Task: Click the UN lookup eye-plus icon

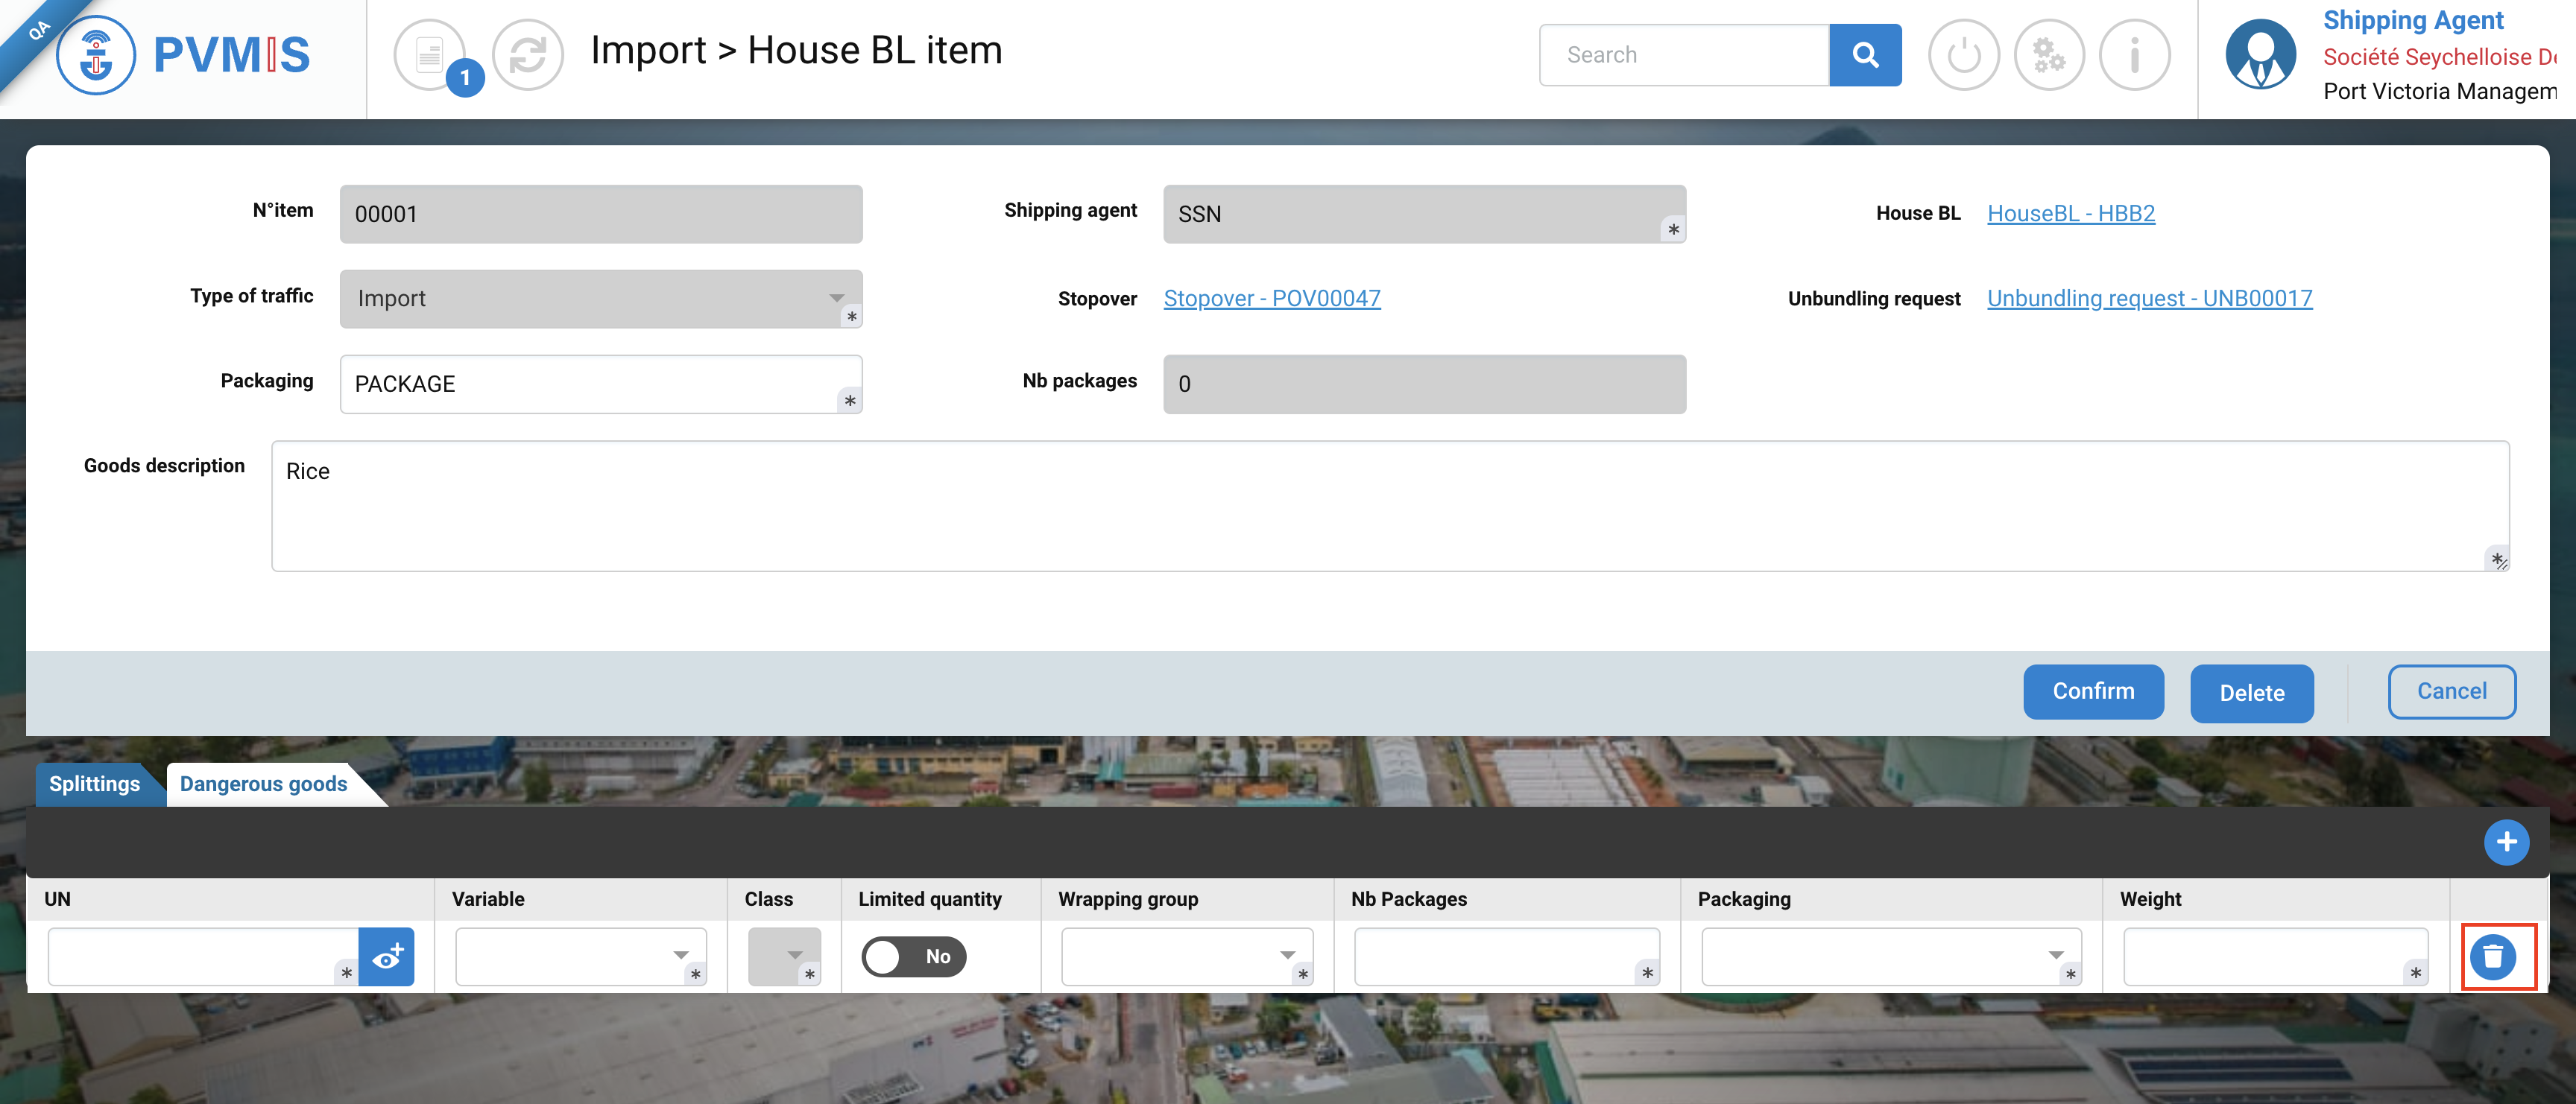Action: click(387, 957)
